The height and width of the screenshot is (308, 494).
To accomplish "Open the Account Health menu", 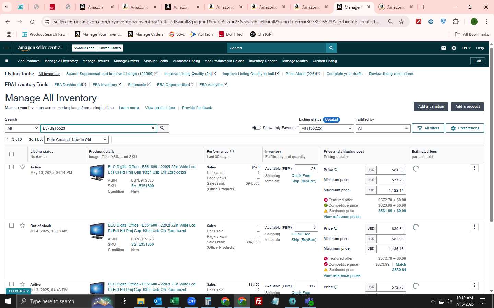I will [156, 61].
